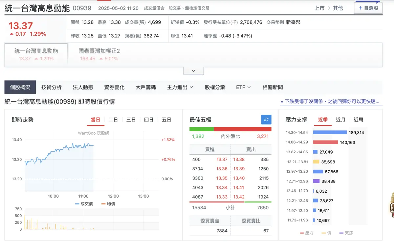This screenshot has width=394, height=248.
Task: Select the 五日 chart period
Action: click(167, 120)
